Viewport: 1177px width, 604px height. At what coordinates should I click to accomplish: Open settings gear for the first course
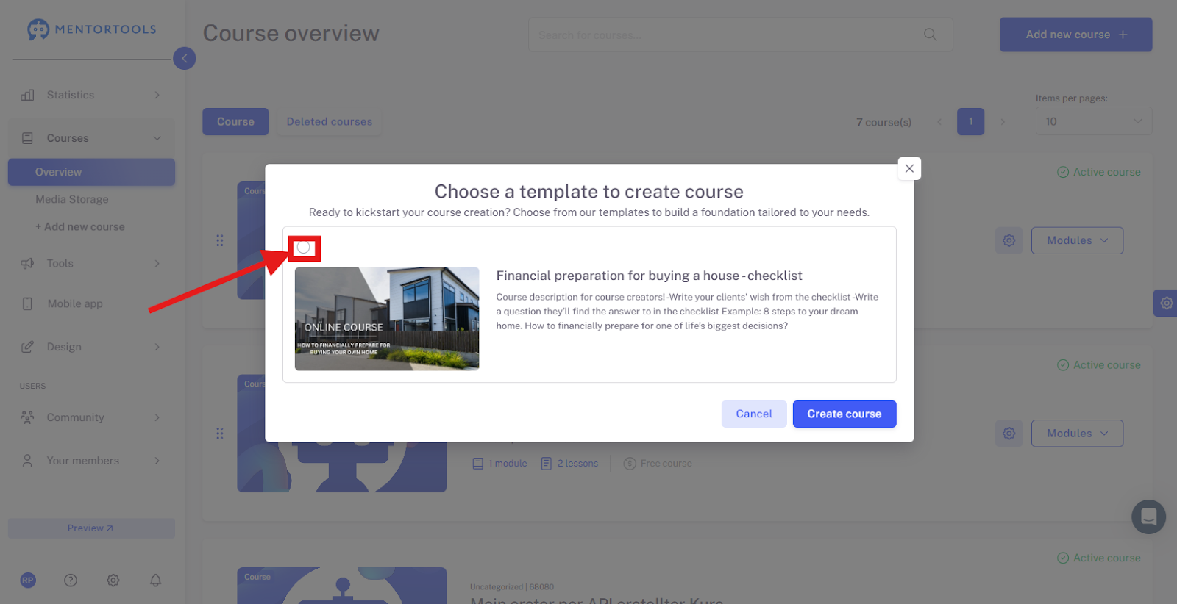coord(1009,240)
